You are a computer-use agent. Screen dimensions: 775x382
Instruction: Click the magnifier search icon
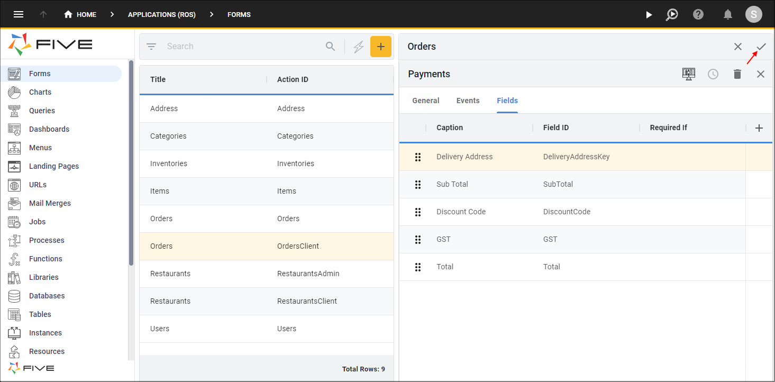[x=331, y=47]
